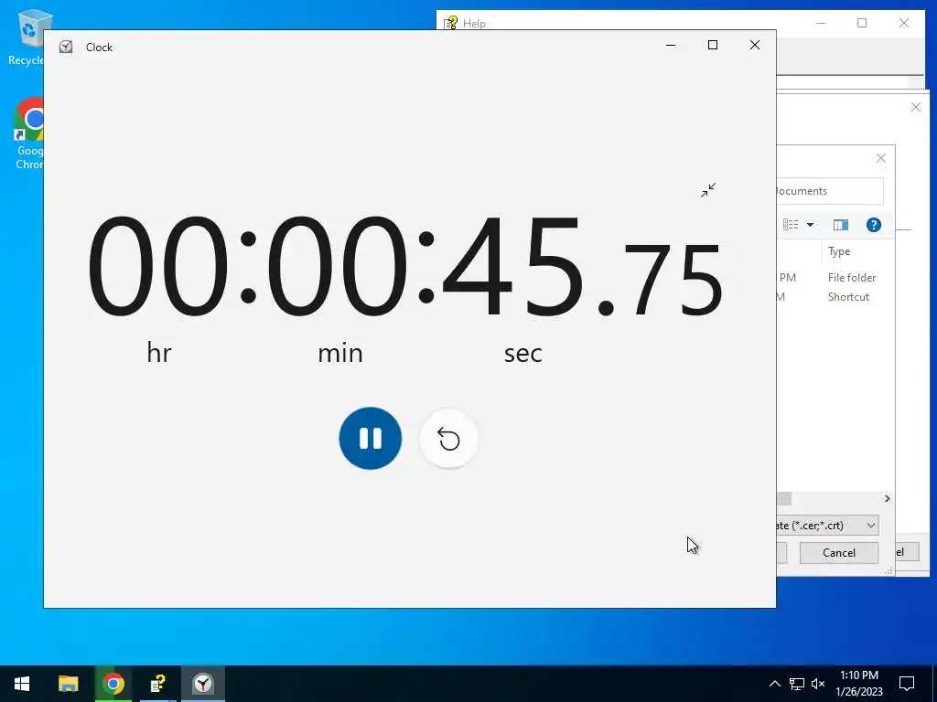Click the Help window title icon
Image resolution: width=937 pixels, height=702 pixels.
(450, 23)
